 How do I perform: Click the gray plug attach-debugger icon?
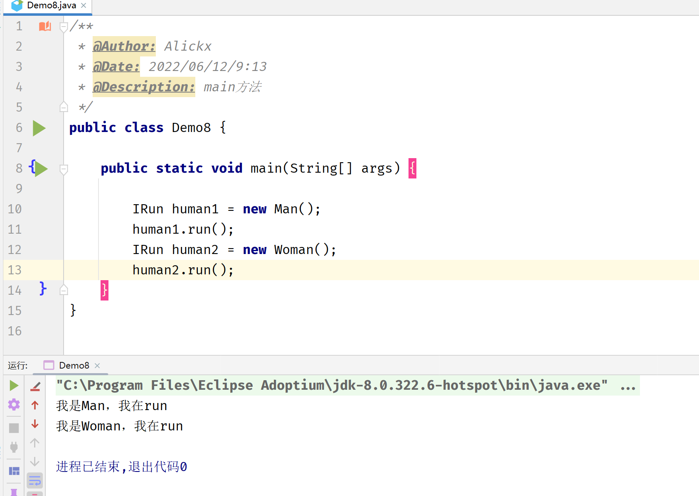pyautogui.click(x=14, y=447)
